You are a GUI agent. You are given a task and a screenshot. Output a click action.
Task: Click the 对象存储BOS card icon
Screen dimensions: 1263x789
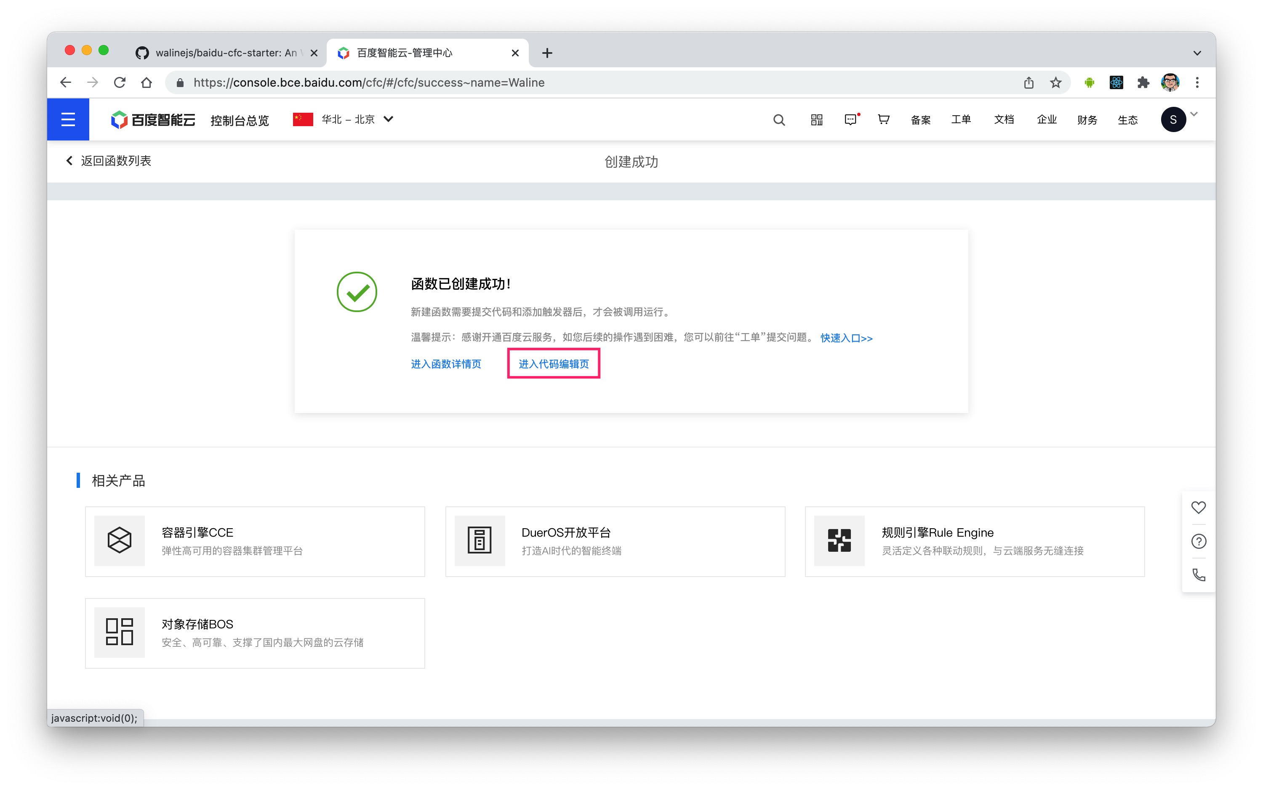(x=119, y=633)
